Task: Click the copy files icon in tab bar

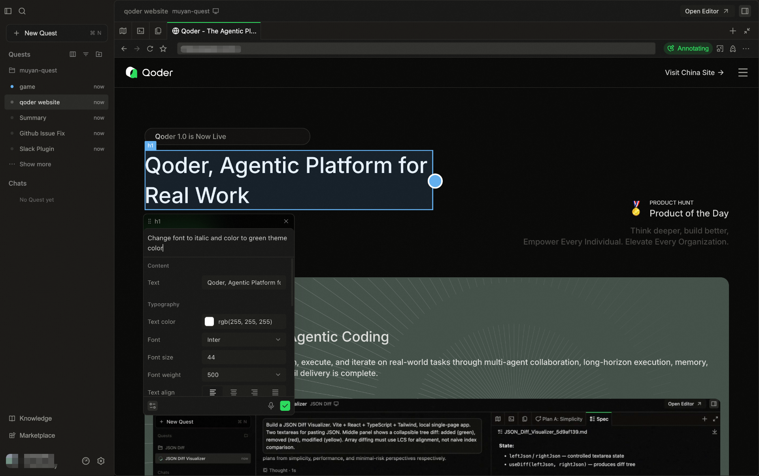Action: coord(158,31)
